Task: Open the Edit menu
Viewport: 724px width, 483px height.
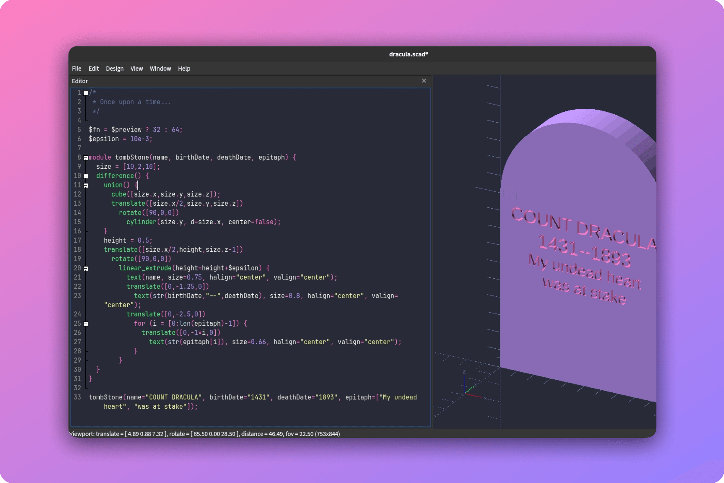Action: click(93, 69)
